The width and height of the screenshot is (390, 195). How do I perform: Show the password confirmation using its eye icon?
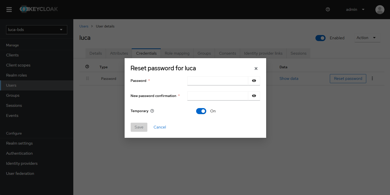(254, 96)
